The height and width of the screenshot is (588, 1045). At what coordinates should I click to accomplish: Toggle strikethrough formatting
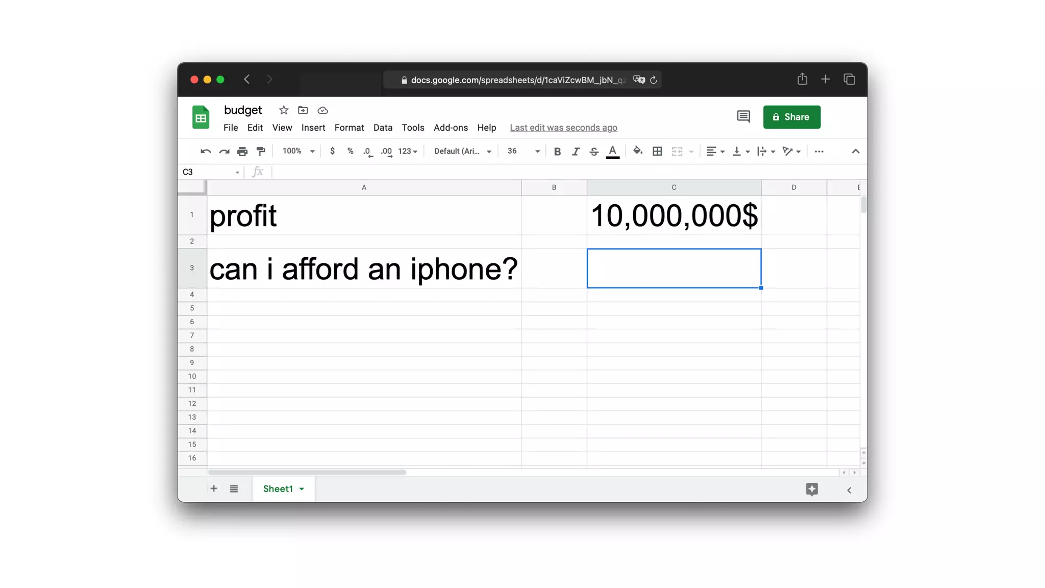[x=594, y=152]
